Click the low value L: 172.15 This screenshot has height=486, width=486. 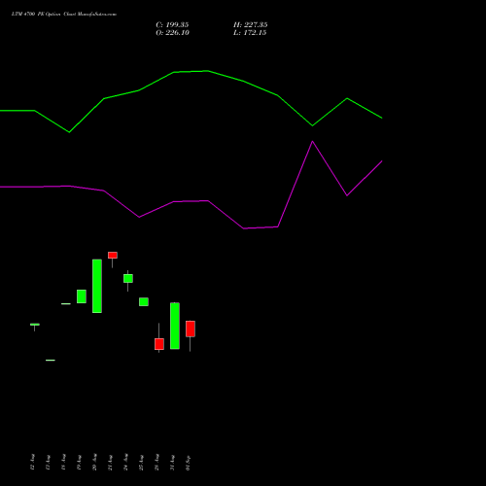(250, 33)
